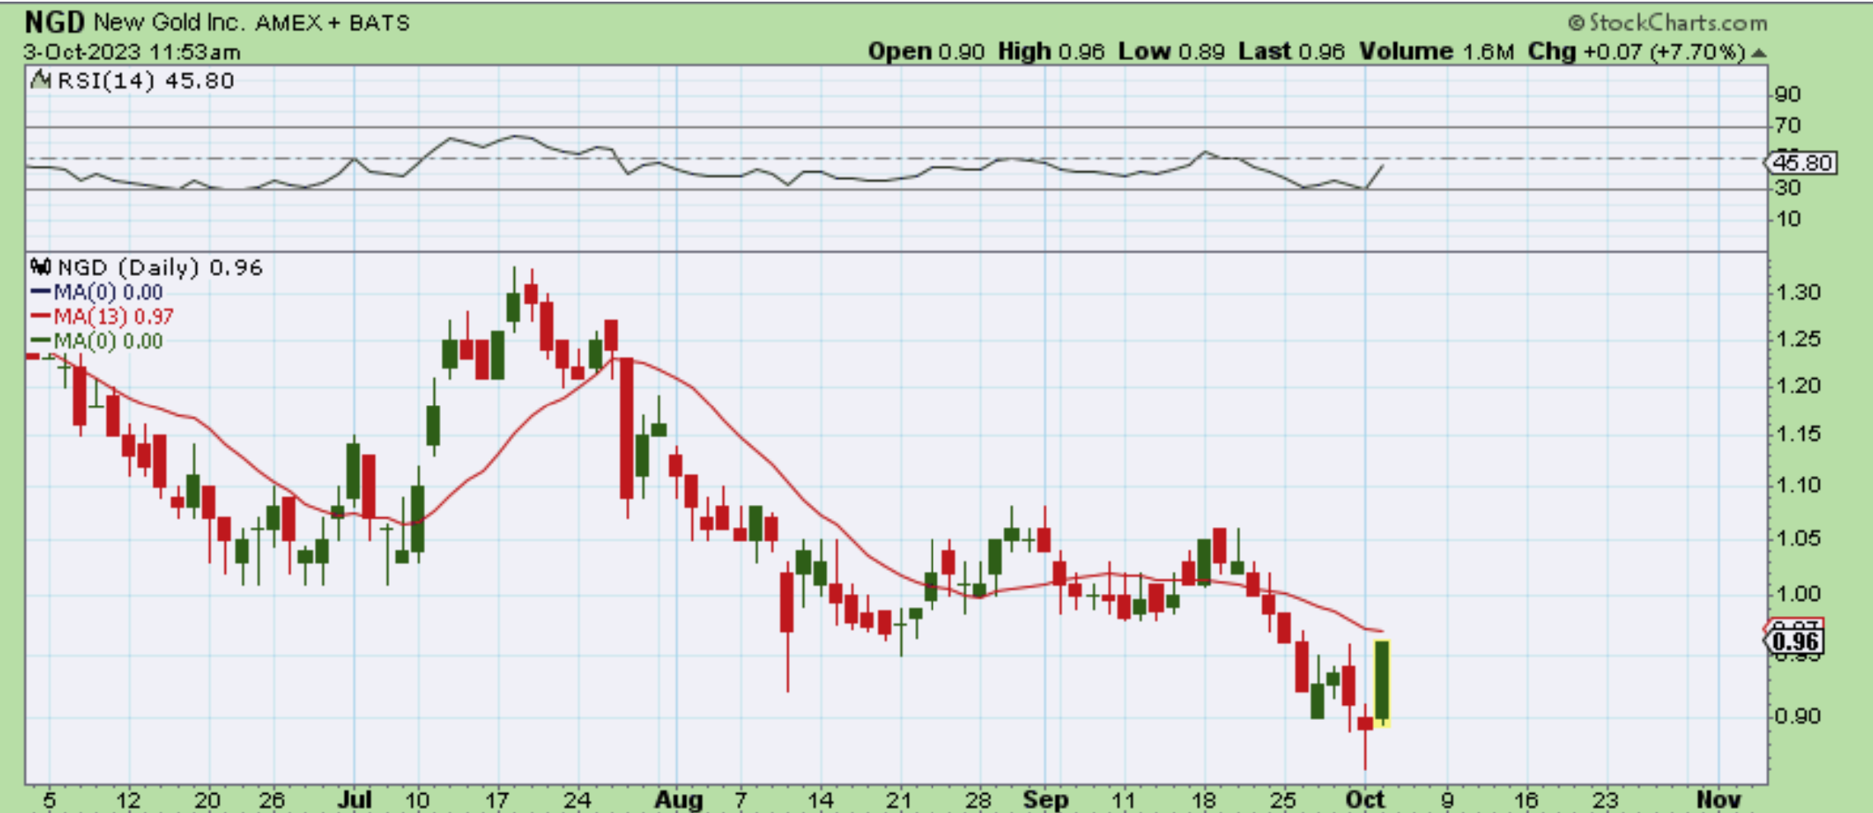The image size is (1873, 813).
Task: Click the Oct label on date axis
Action: (x=1365, y=799)
